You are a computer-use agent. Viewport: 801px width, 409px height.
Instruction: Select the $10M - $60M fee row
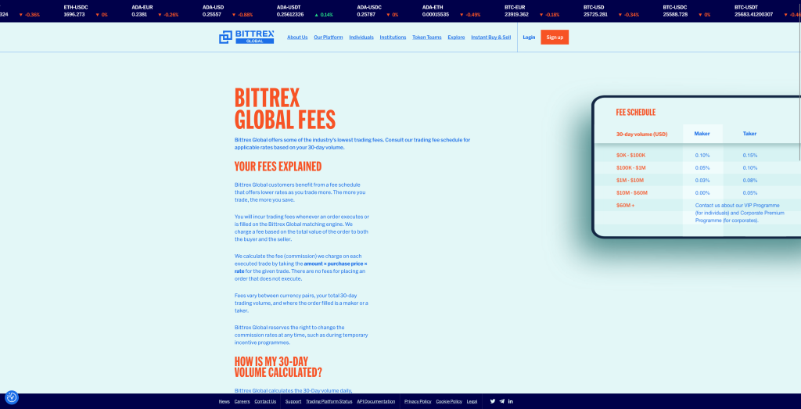point(697,193)
